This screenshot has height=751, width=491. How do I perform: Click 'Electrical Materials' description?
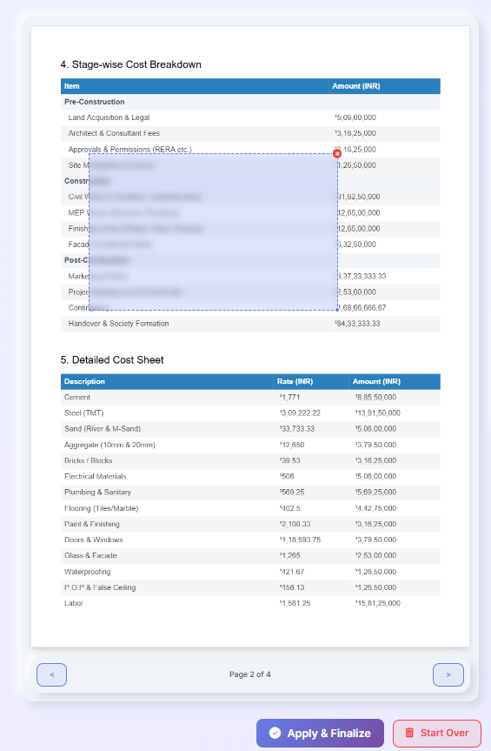click(x=95, y=477)
